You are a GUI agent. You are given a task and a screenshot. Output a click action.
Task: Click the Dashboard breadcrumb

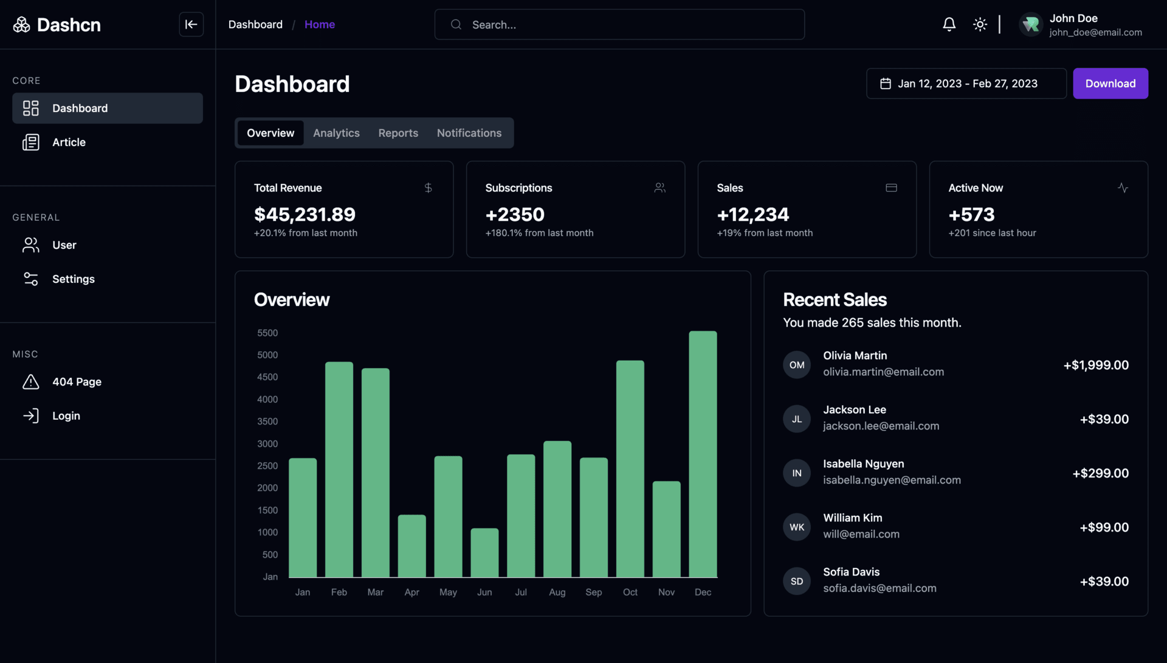255,24
